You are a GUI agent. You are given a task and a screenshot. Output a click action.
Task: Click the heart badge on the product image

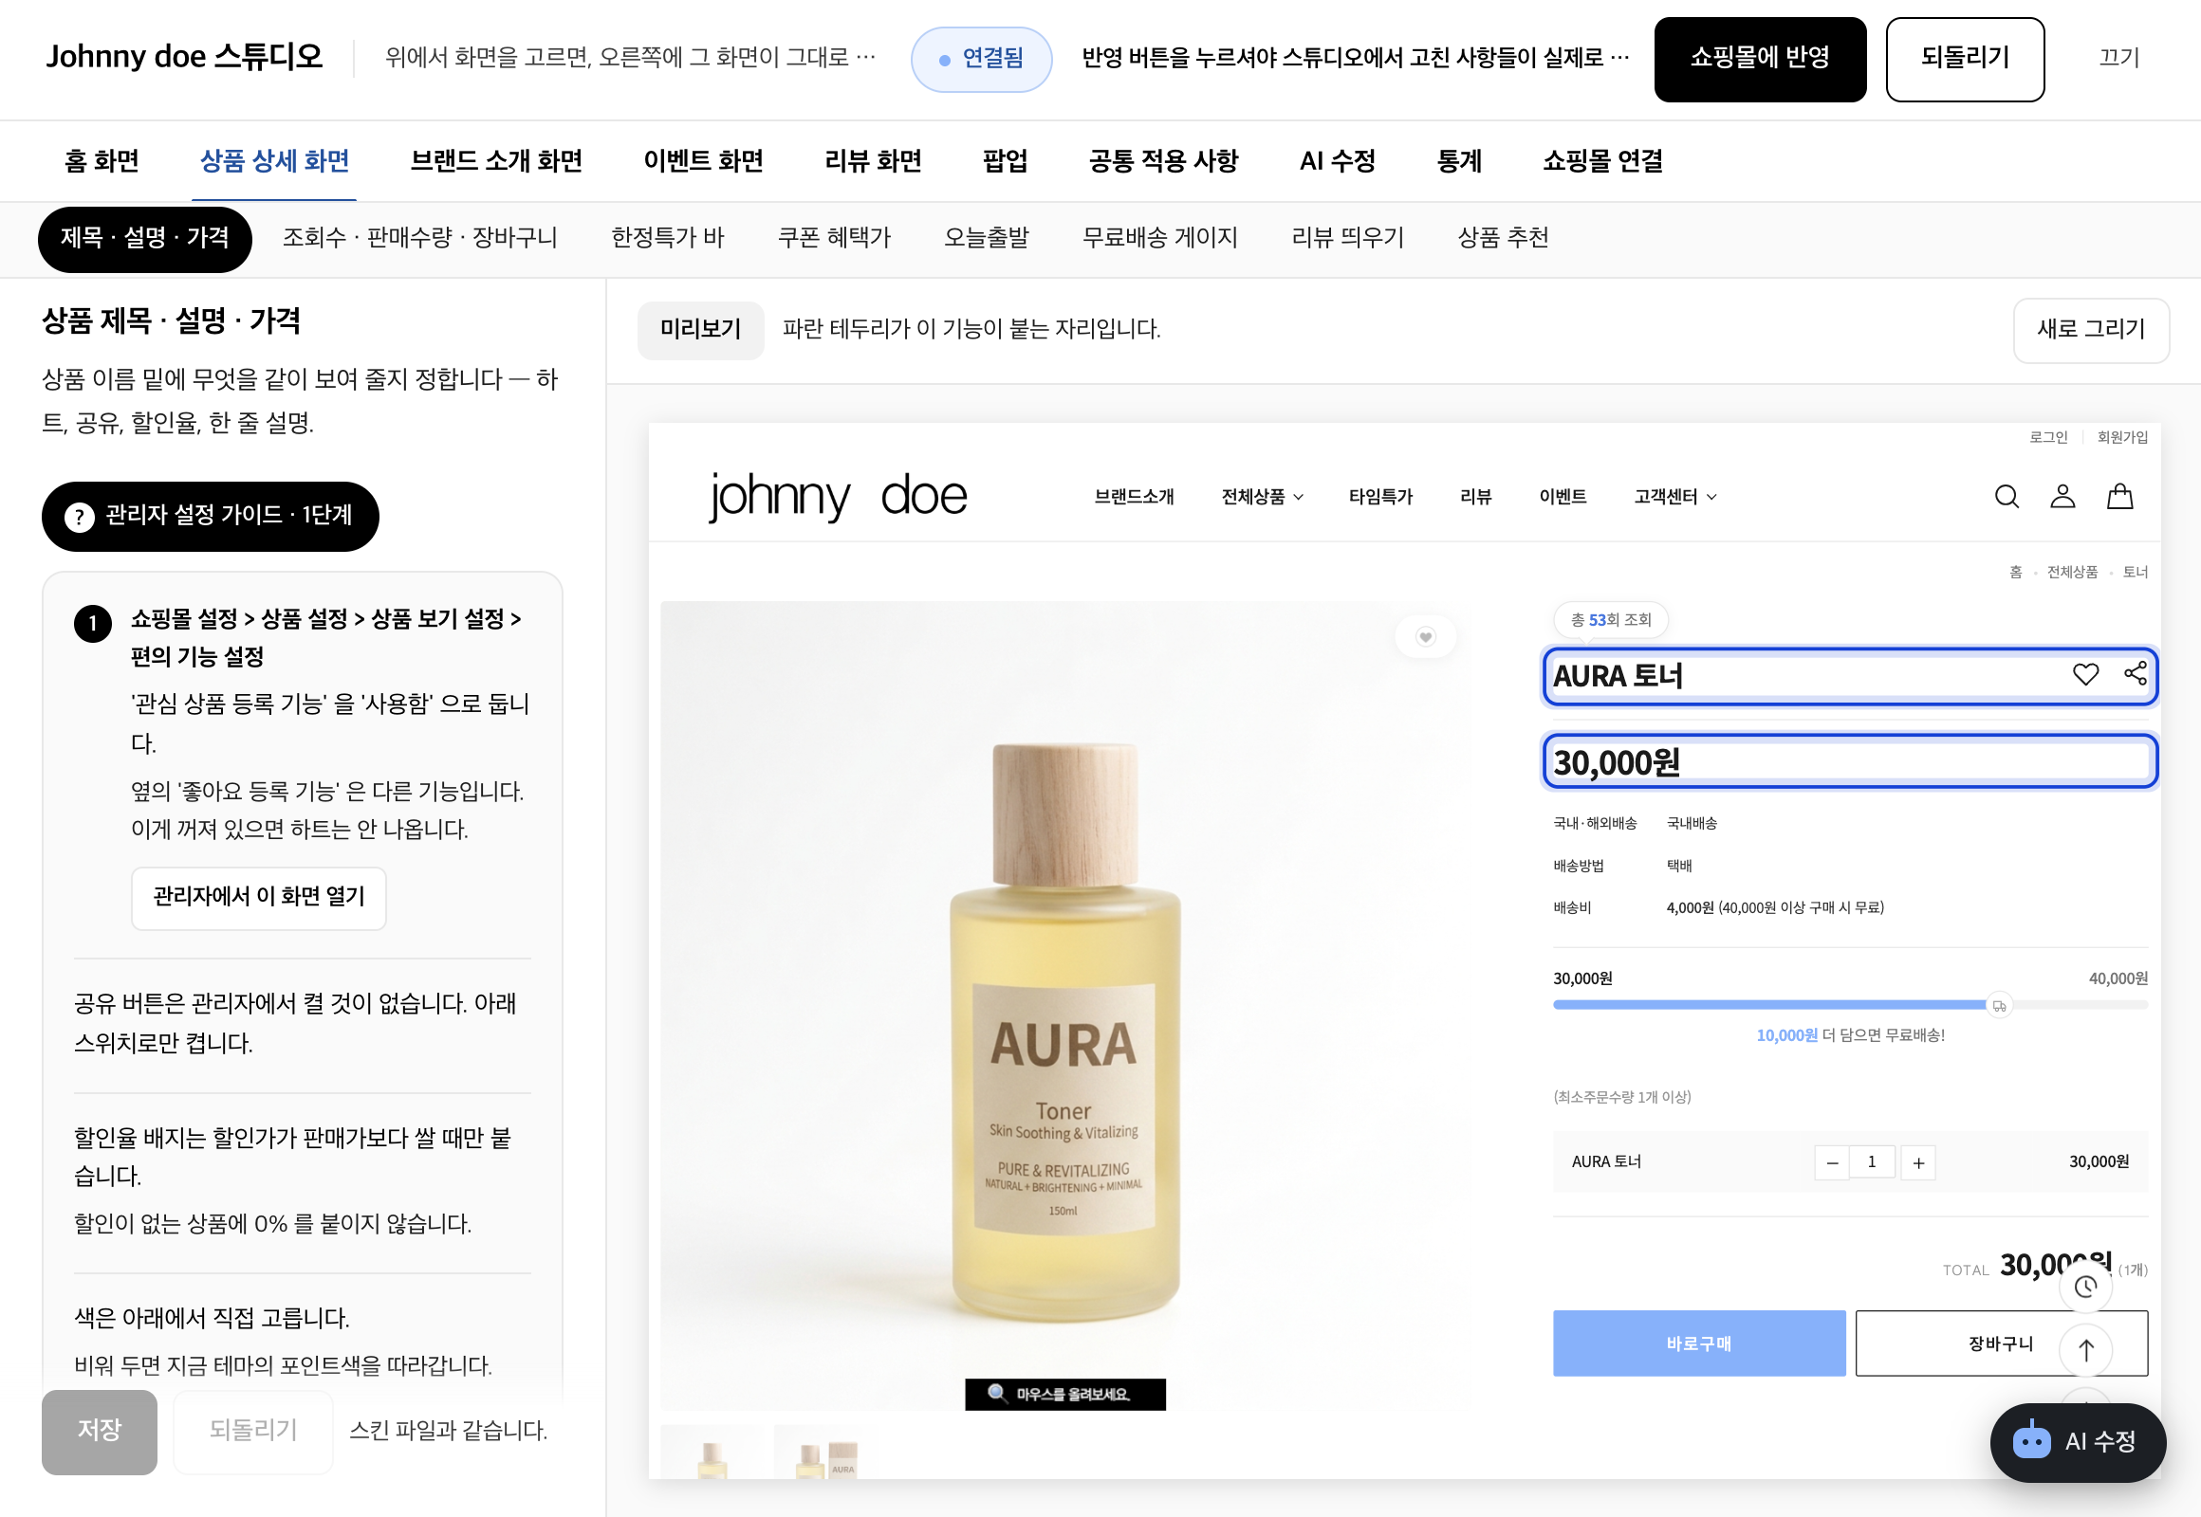[x=1425, y=637]
